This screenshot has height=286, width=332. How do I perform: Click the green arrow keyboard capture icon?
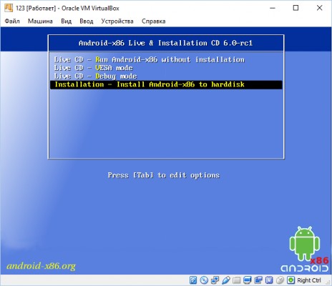click(290, 280)
